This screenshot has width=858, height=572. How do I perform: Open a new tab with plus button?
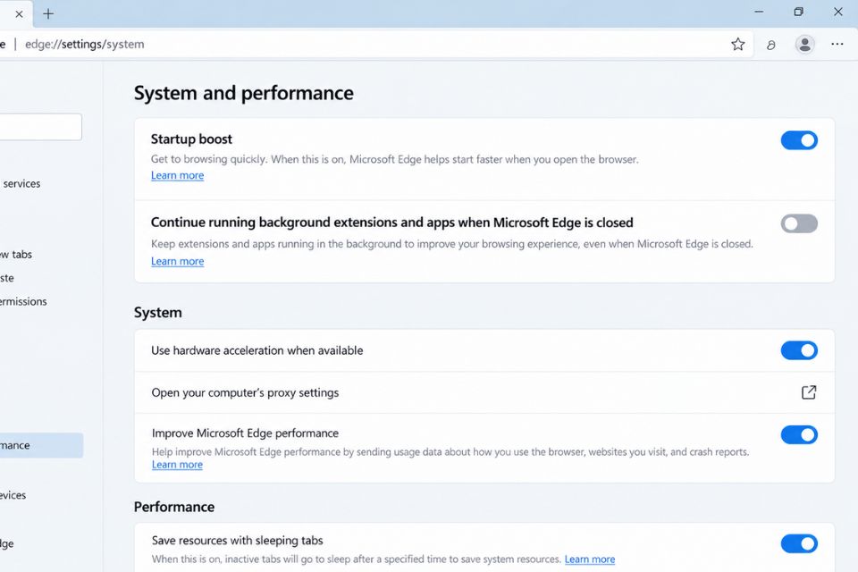(x=48, y=14)
